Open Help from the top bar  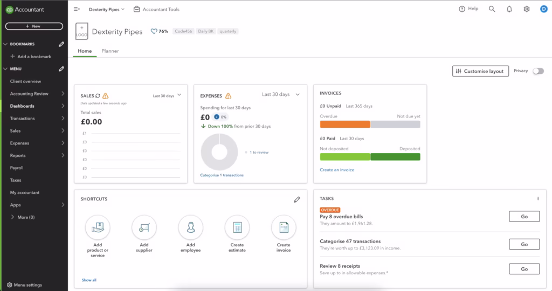click(468, 9)
